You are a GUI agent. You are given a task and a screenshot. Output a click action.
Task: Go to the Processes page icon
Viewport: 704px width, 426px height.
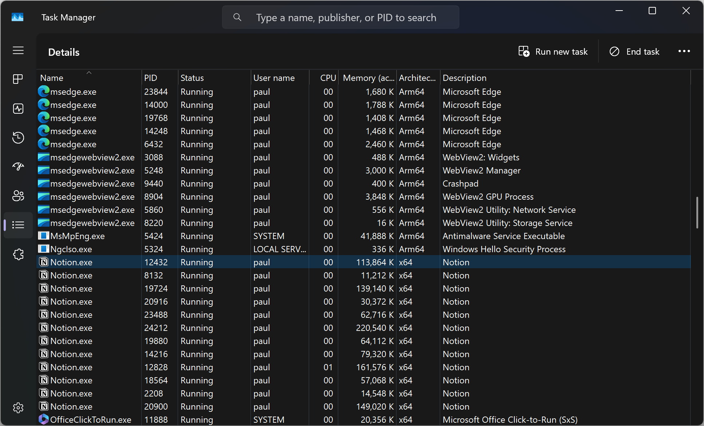tap(18, 79)
